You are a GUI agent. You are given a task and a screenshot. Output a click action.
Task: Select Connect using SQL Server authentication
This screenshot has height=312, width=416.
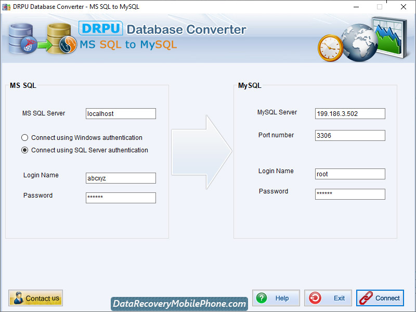click(24, 150)
